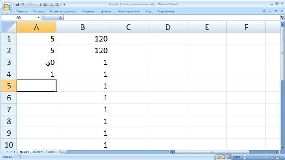Go to the last sheet with the navigation arrow
This screenshot has height=160, width=285.
[x=15, y=152]
